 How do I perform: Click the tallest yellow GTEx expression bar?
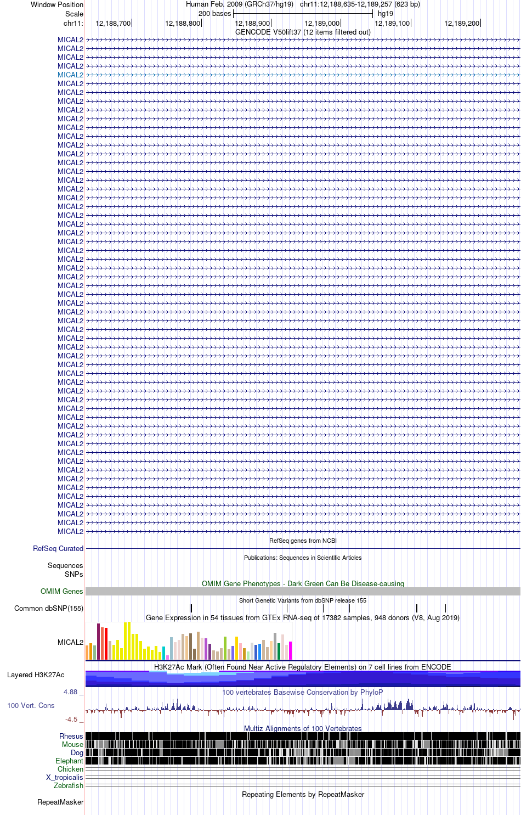click(129, 640)
